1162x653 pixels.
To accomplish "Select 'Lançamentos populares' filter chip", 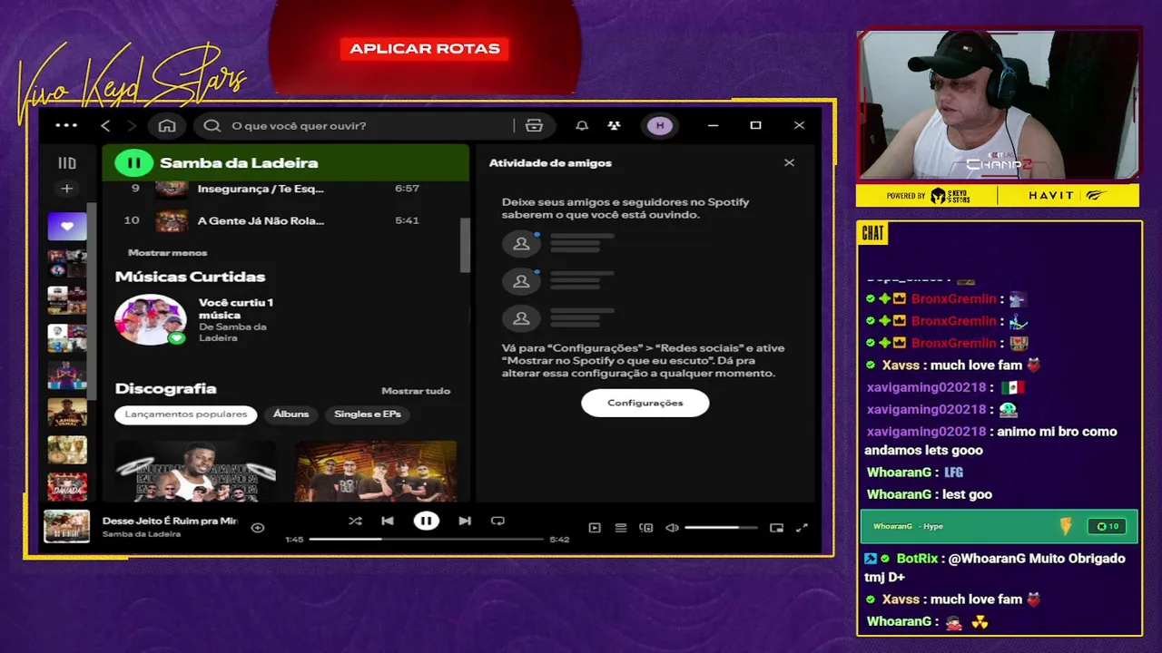I will point(186,414).
